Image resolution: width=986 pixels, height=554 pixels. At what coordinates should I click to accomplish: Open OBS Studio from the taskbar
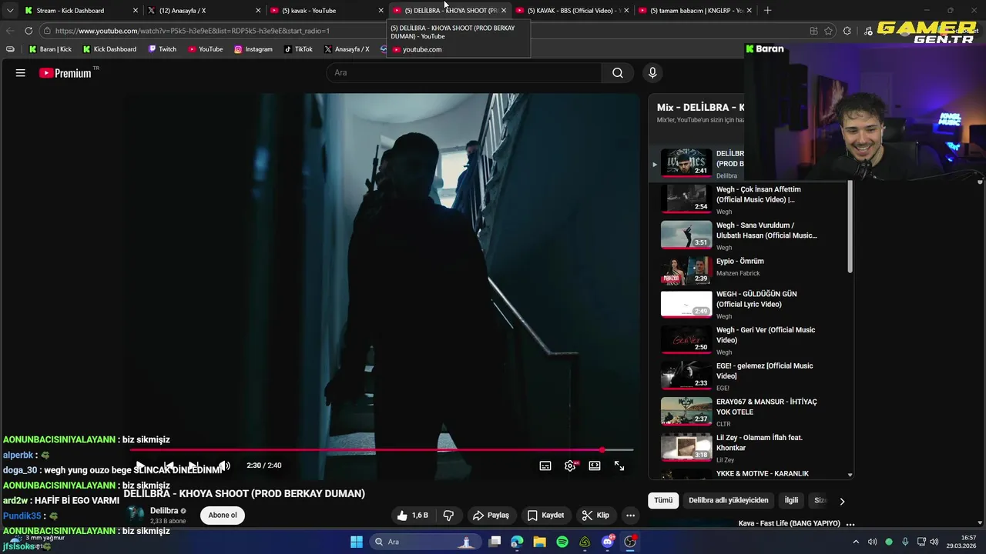click(x=630, y=542)
